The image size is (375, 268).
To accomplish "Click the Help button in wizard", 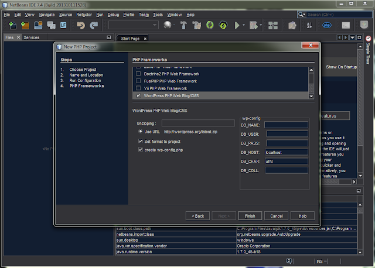I will [x=302, y=216].
